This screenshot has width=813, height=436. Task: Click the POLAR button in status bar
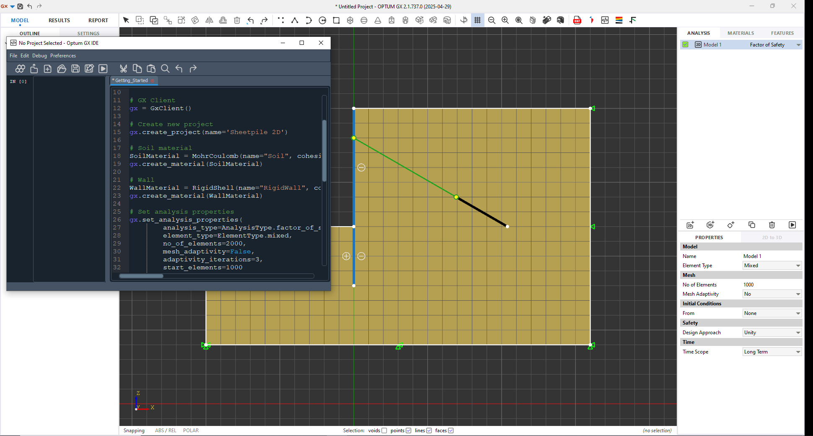point(191,431)
